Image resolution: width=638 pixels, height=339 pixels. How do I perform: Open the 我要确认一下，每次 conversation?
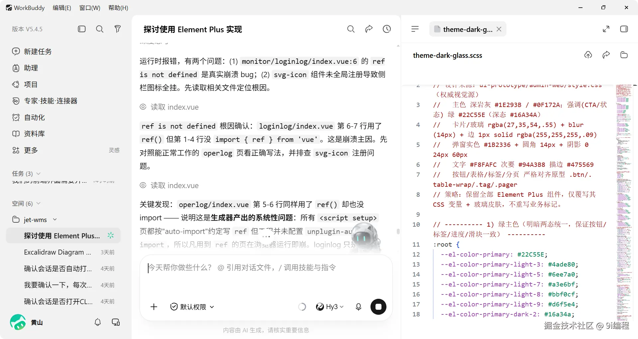pyautogui.click(x=63, y=285)
